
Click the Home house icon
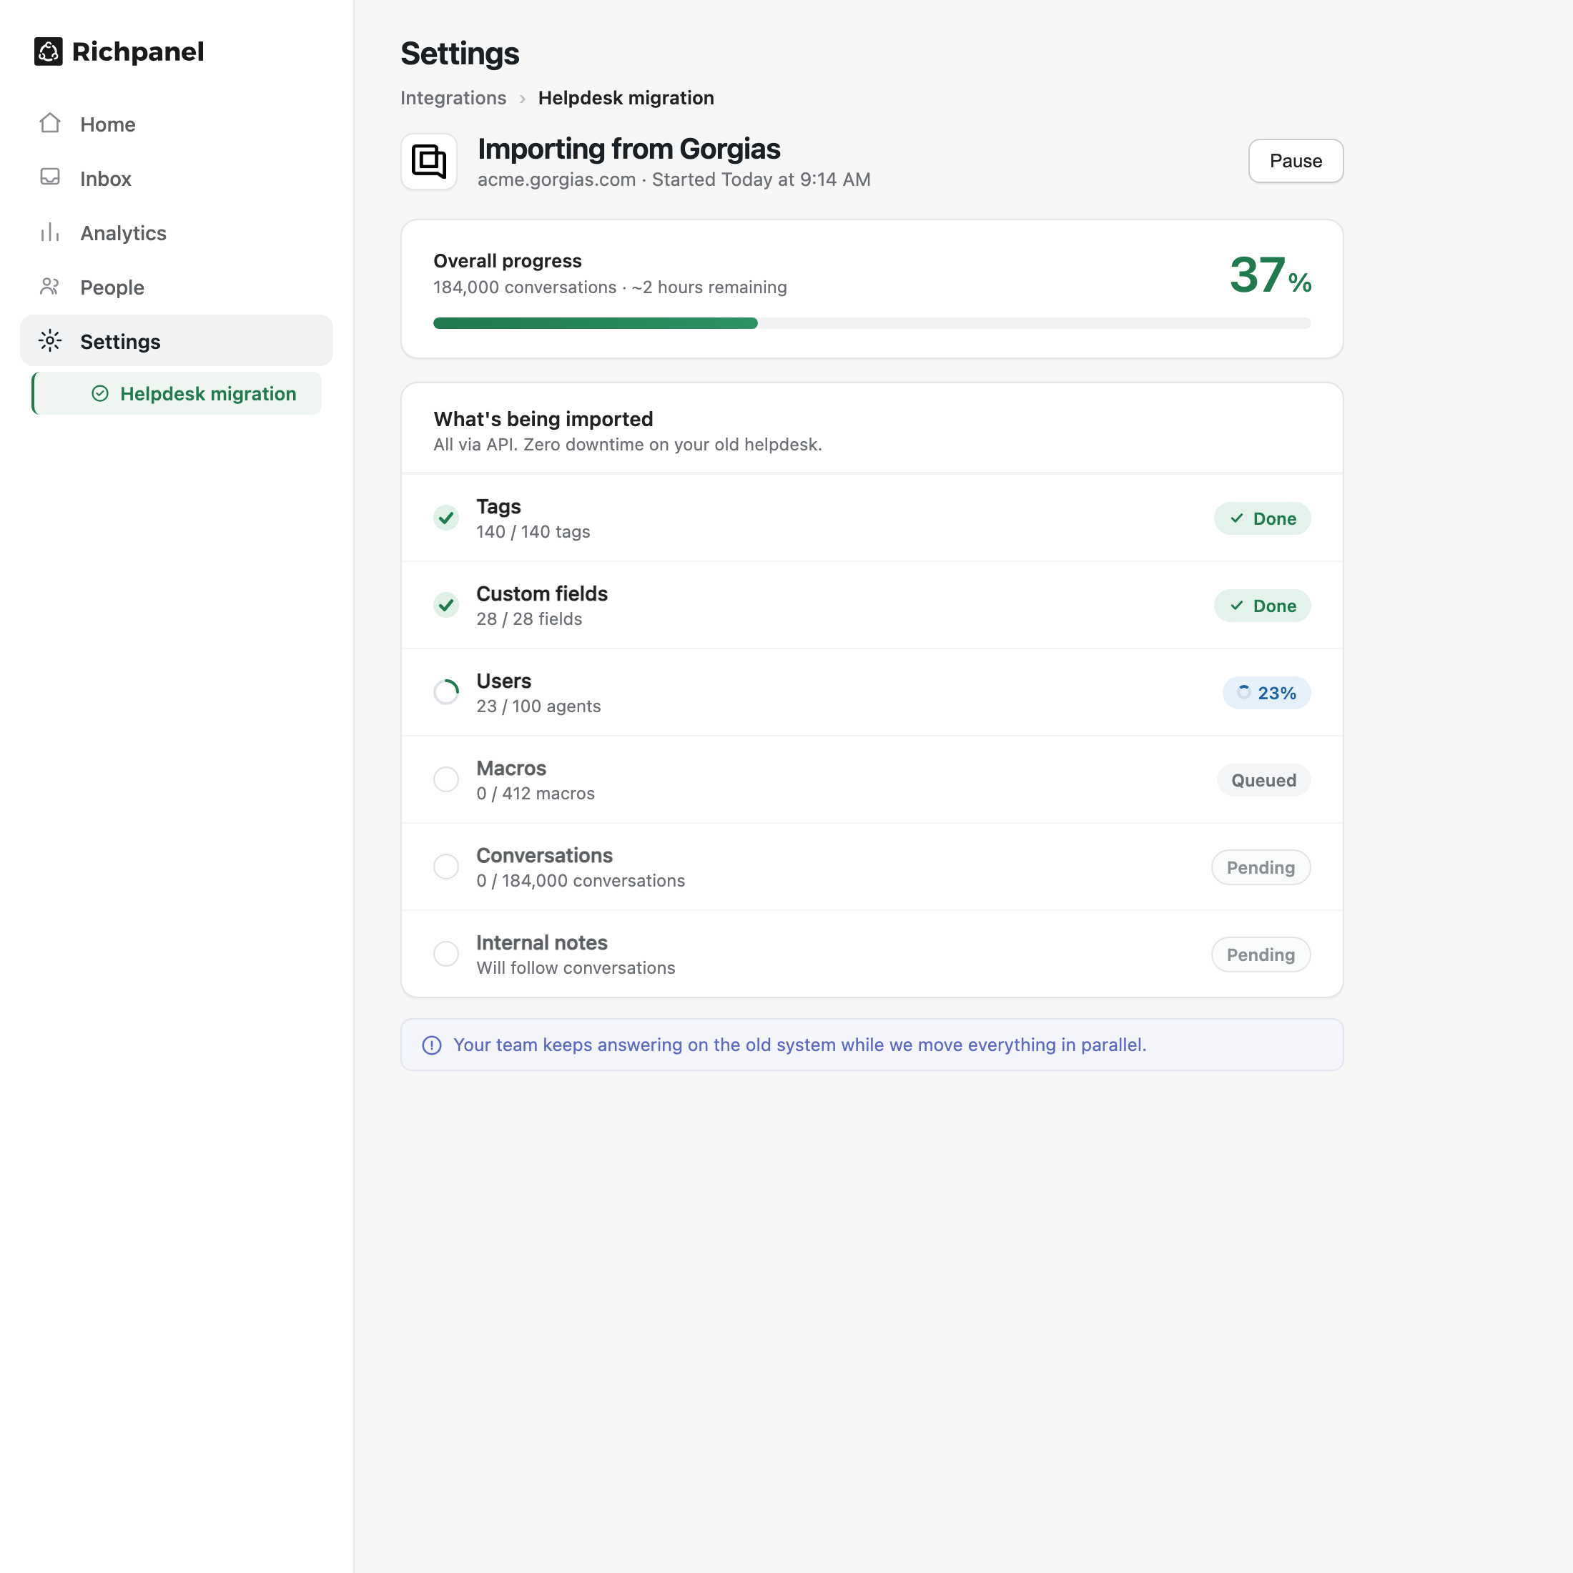(51, 124)
